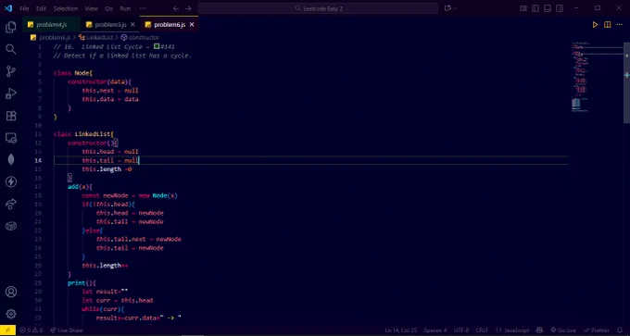The width and height of the screenshot is (630, 336).
Task: Click the color box before #141 comment
Action: click(x=157, y=46)
